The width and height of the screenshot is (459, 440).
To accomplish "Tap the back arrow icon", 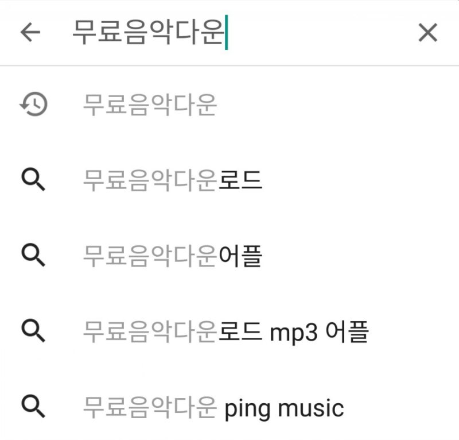I will [x=30, y=32].
